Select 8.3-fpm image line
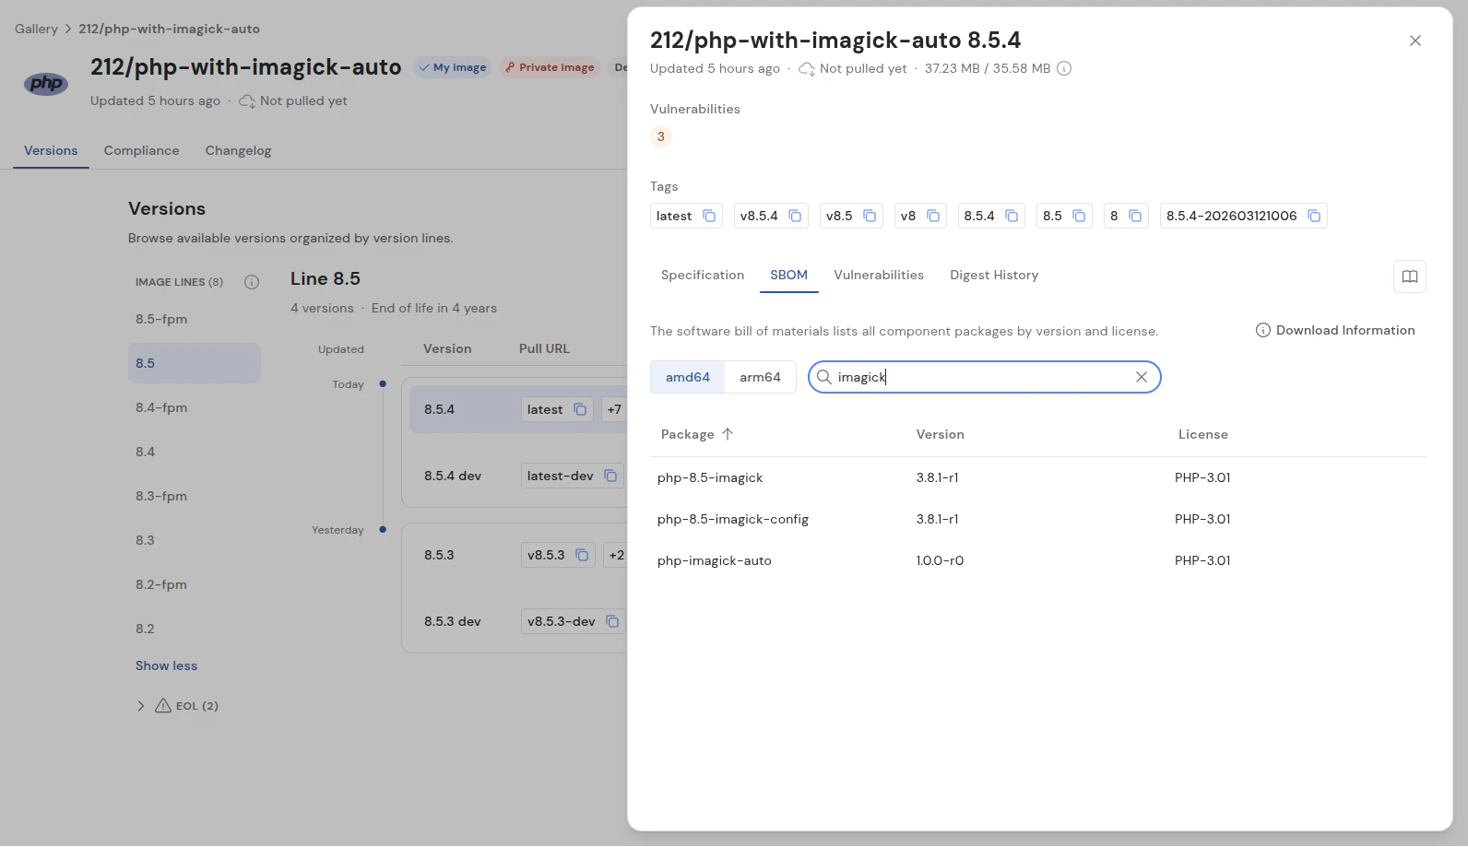This screenshot has height=847, width=1468. (194, 496)
